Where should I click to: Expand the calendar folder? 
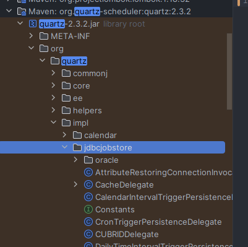[x=64, y=135]
